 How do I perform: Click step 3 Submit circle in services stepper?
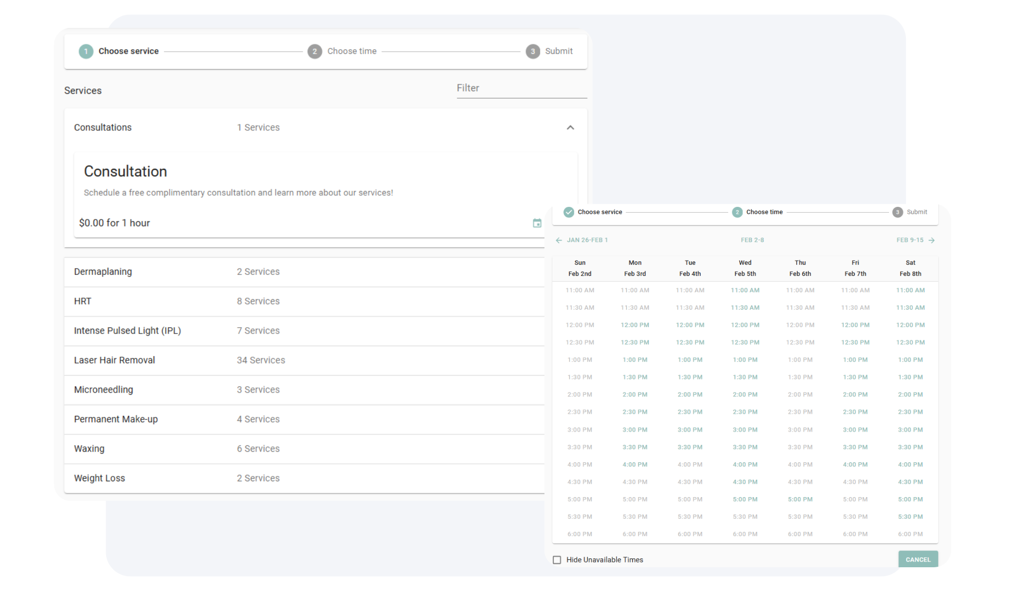click(533, 51)
